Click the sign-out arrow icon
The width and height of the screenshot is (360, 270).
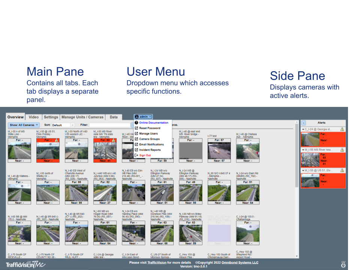[x=136, y=155]
